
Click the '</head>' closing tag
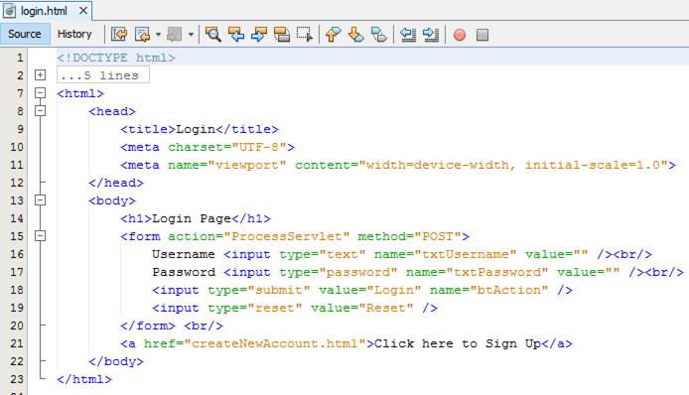tap(116, 183)
